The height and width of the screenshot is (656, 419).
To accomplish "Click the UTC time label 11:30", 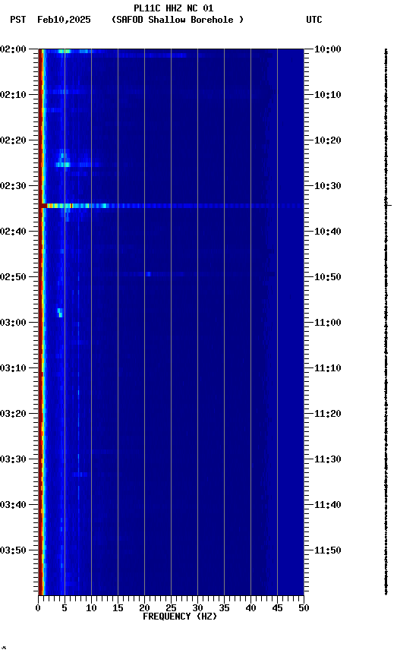I will click(328, 459).
